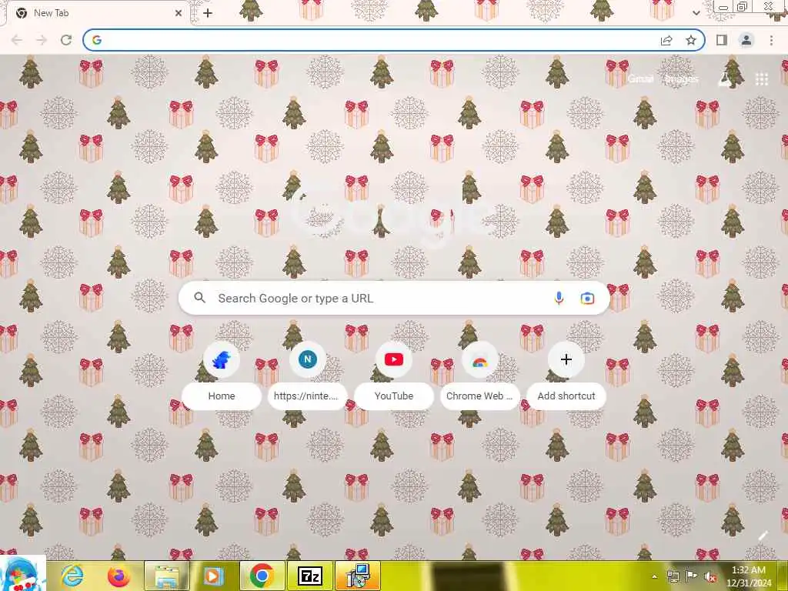
Task: Click the network tray icon
Action: click(673, 576)
